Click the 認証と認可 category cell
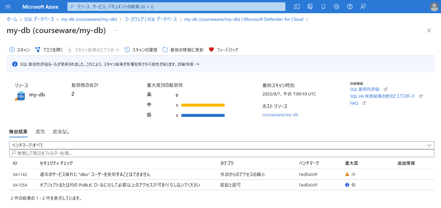The height and width of the screenshot is (208, 441). point(231,185)
